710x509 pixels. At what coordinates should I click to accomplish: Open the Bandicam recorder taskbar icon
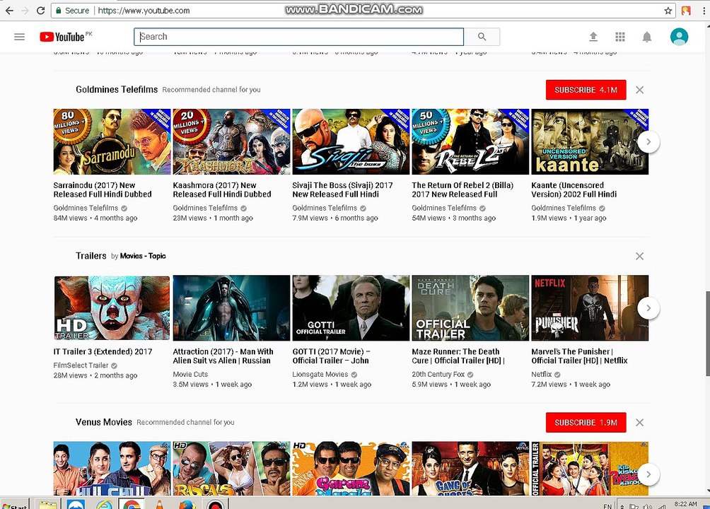pos(215,504)
